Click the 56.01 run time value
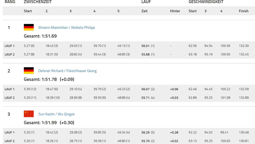 coord(146,46)
